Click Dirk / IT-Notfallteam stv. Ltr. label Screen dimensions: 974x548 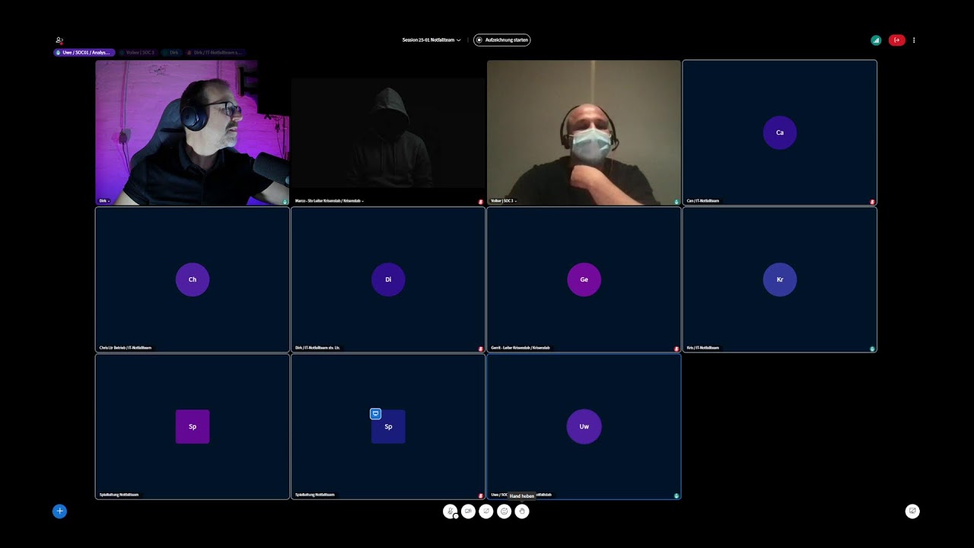pos(317,348)
